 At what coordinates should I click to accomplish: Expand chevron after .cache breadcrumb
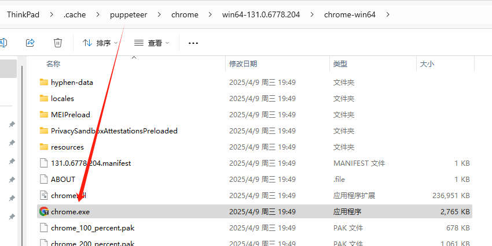(98, 14)
